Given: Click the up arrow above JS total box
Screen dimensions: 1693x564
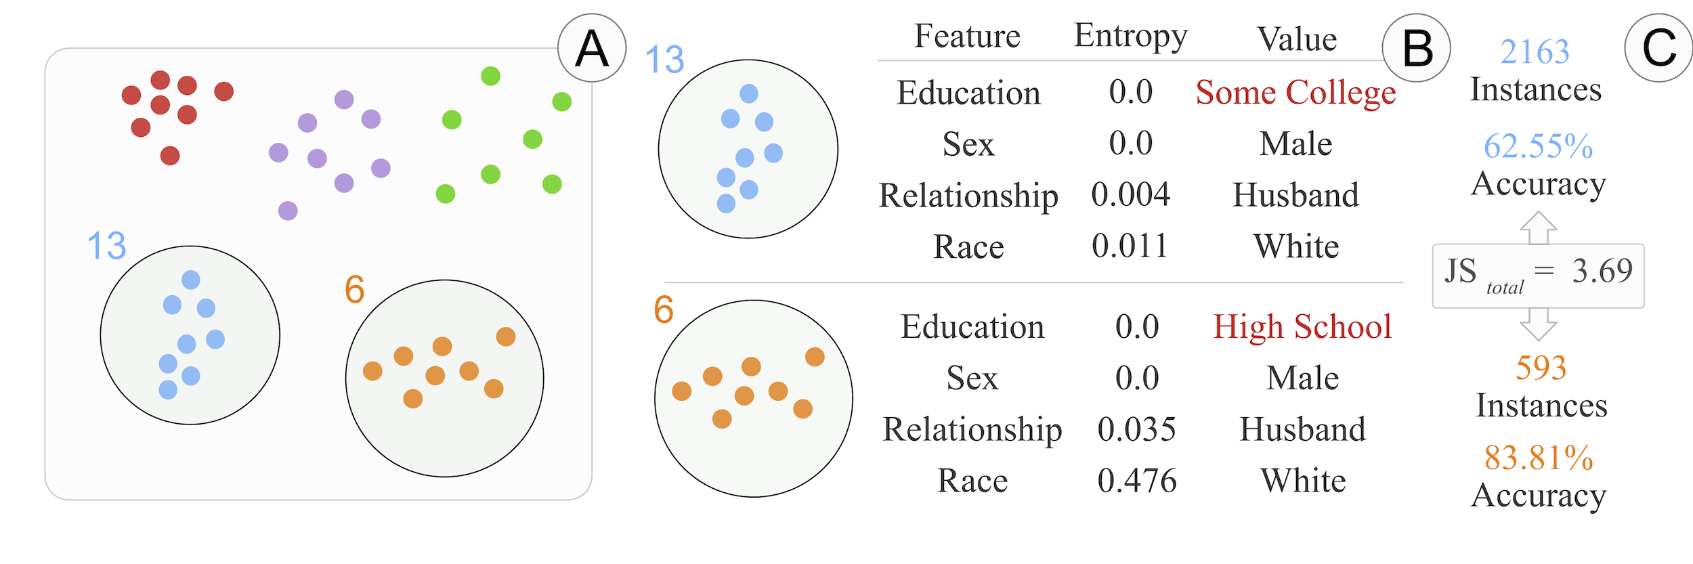Looking at the screenshot, I should (1539, 227).
